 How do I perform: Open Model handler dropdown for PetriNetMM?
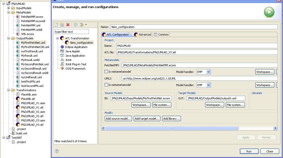pos(208,72)
